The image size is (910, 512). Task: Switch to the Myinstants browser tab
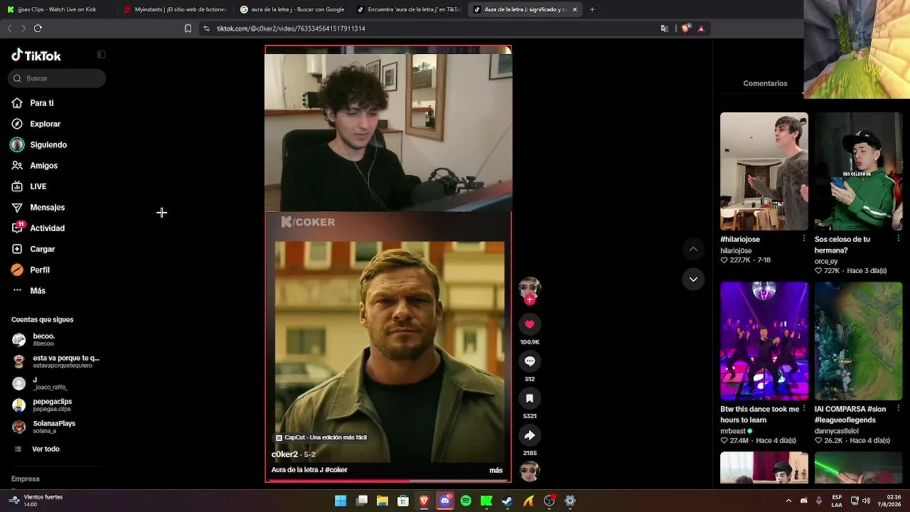click(175, 9)
